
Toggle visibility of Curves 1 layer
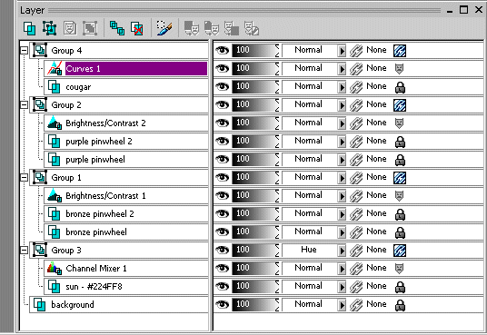222,68
